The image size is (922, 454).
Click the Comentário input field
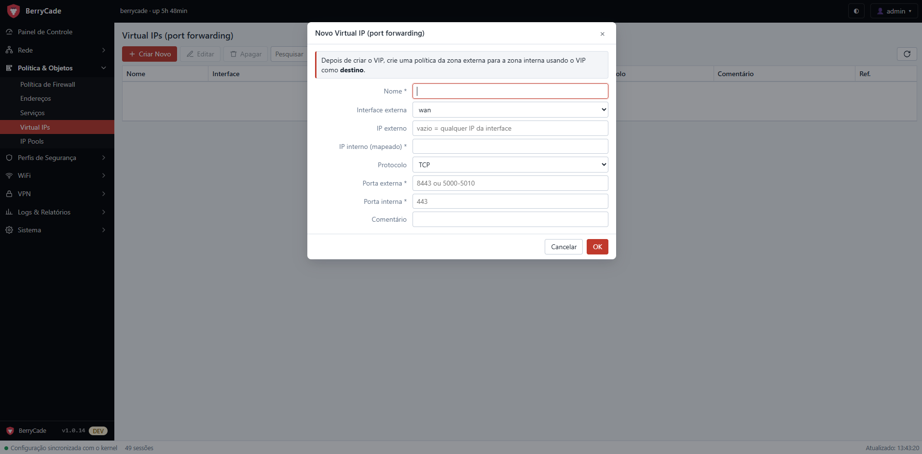tap(510, 219)
